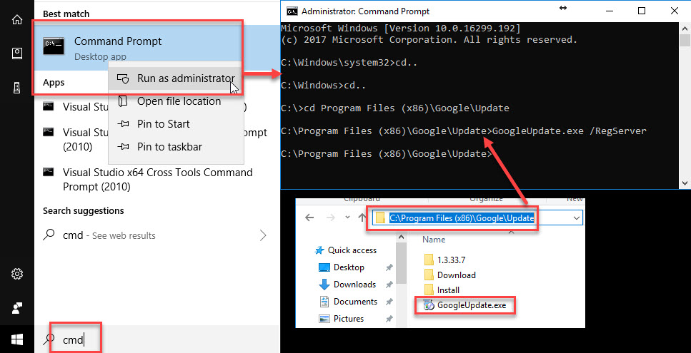Open address bar history dropdown
Image resolution: width=691 pixels, height=353 pixels.
(577, 218)
